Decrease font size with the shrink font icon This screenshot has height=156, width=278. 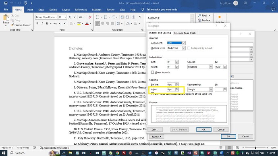click(75, 17)
